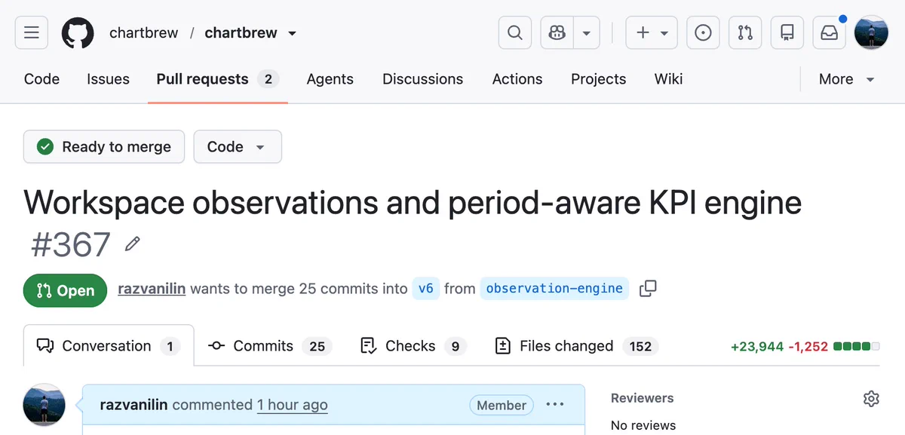Go to chartbrew owner link

[143, 33]
